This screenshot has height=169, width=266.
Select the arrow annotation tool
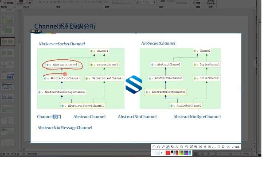point(163,147)
